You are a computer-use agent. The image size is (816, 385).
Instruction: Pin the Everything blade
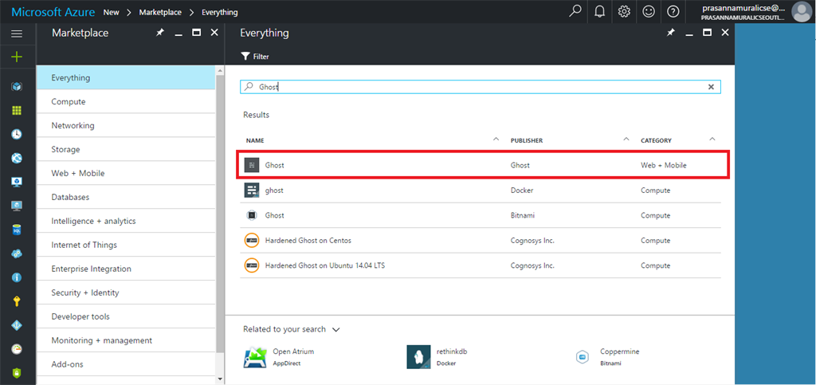pyautogui.click(x=670, y=33)
